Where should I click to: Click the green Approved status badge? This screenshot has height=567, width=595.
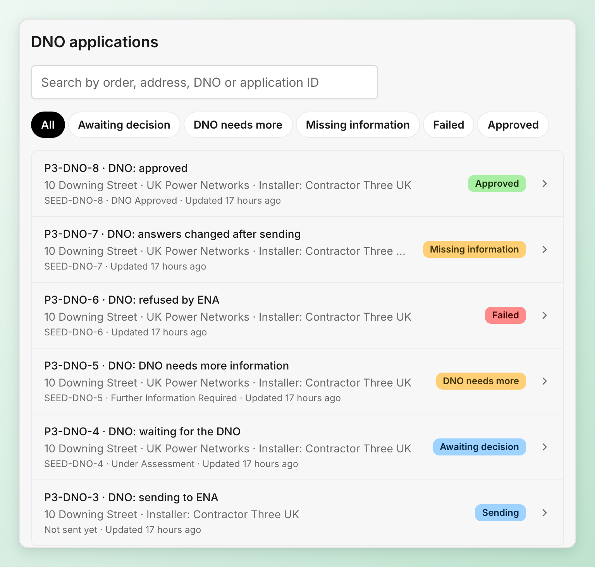497,184
